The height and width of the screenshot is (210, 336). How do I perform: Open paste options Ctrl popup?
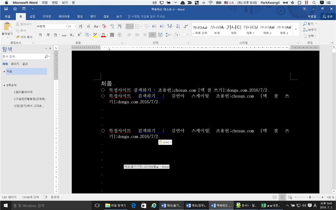click(165, 142)
